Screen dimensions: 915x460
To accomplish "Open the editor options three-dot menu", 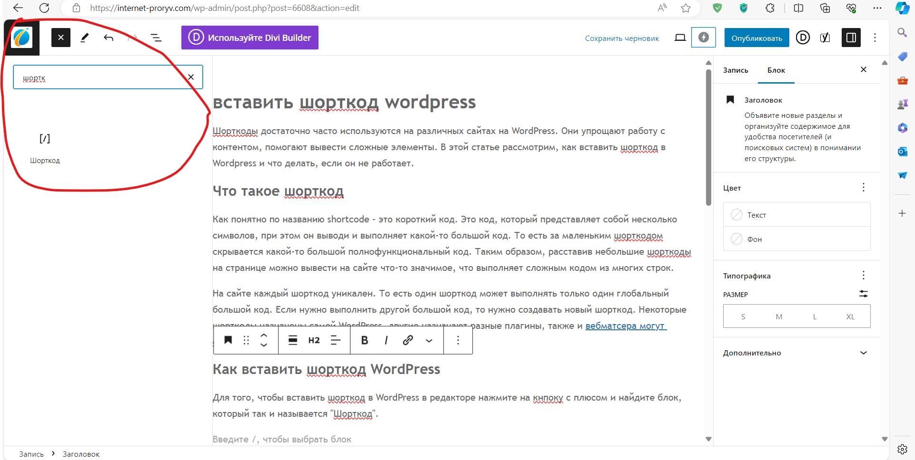I will (875, 38).
